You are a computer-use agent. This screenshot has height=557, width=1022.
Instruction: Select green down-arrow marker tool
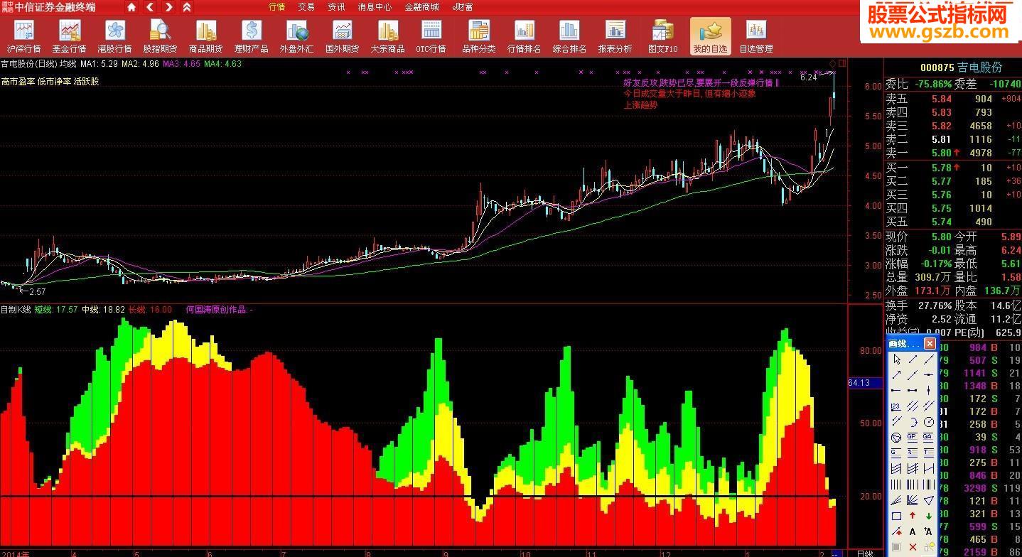pos(929,515)
